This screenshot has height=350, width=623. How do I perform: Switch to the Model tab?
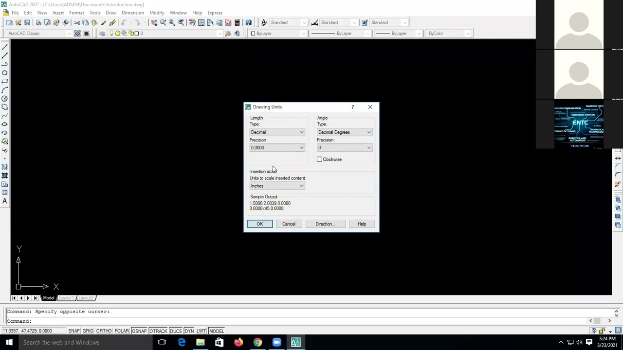[49, 297]
